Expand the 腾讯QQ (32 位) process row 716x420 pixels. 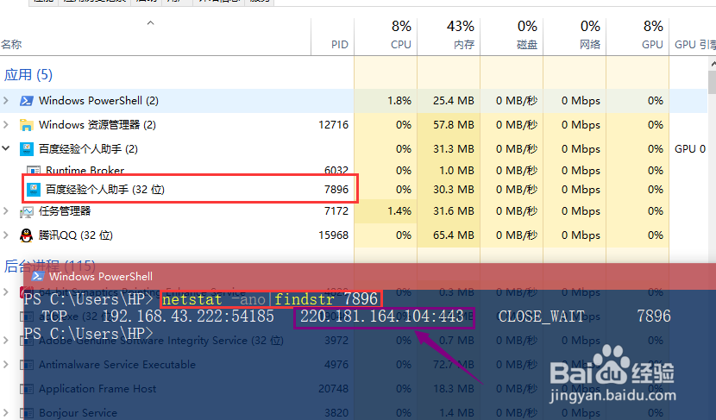pyautogui.click(x=6, y=235)
